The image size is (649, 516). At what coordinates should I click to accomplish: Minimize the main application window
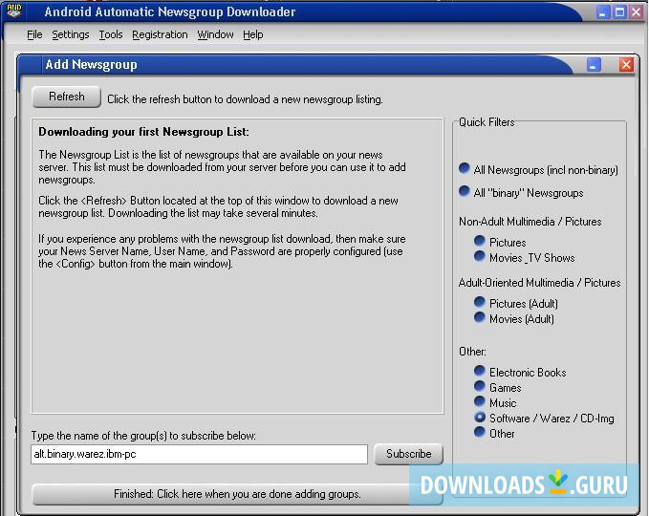coord(602,12)
